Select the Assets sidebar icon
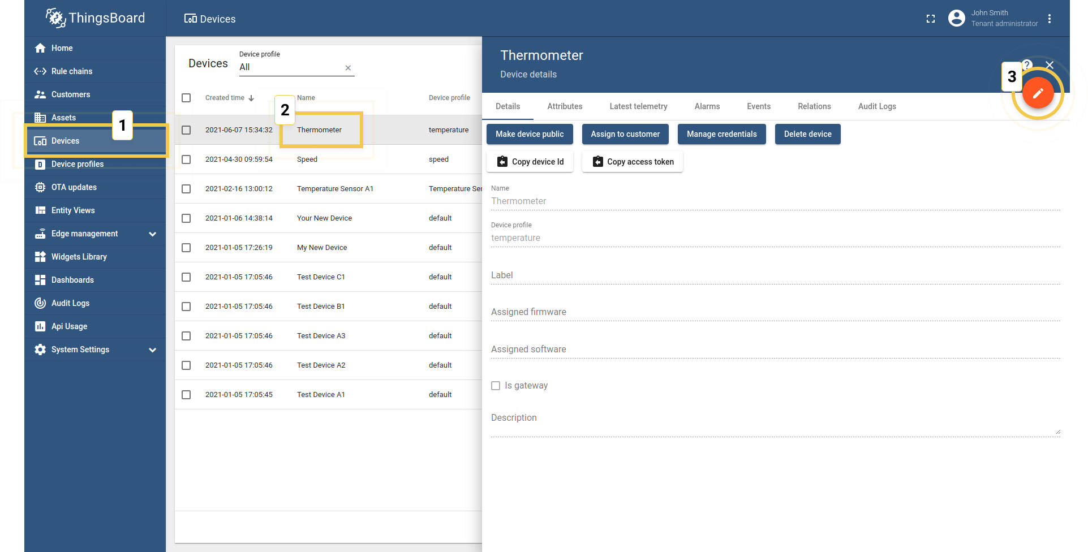Image resolution: width=1088 pixels, height=552 pixels. [40, 117]
